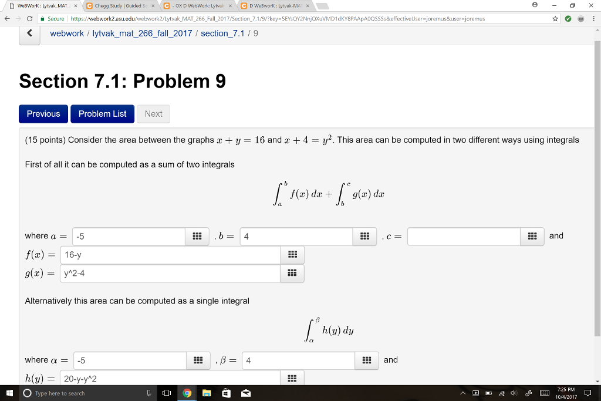Open File Explorer from the taskbar
The image size is (601, 401).
pyautogui.click(x=207, y=394)
